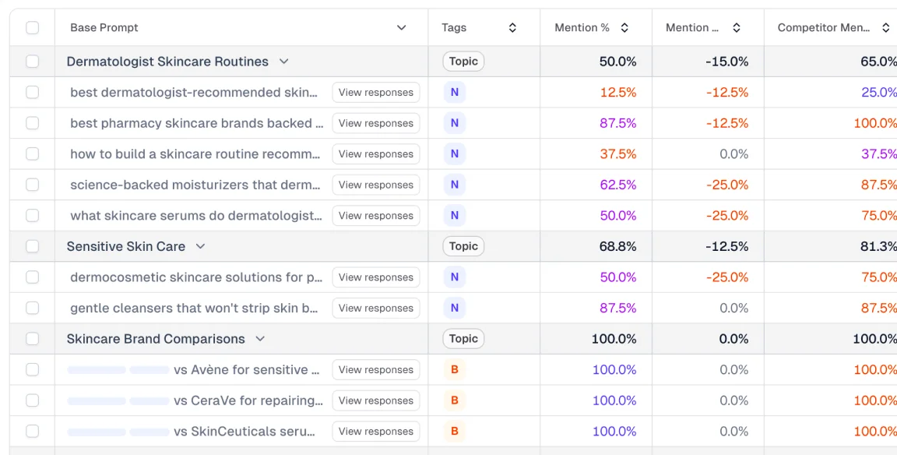Click the N badge on gentle cleansers row
897x455 pixels.
click(x=455, y=309)
